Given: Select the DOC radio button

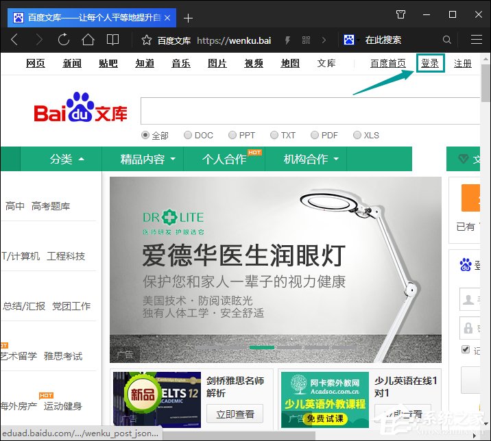Looking at the screenshot, I should [x=187, y=136].
